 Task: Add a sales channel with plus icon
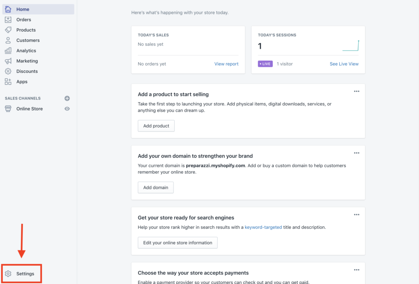(67, 98)
